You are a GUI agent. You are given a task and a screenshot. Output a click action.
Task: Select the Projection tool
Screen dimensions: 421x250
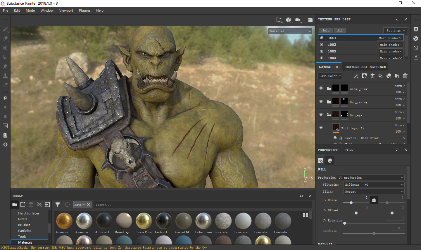[5, 48]
